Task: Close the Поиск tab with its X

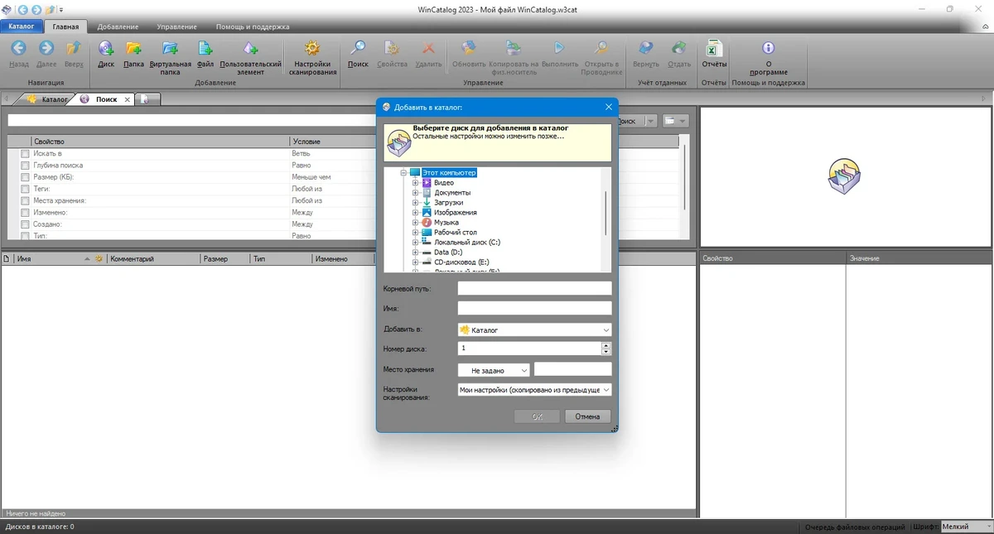Action: pyautogui.click(x=127, y=99)
